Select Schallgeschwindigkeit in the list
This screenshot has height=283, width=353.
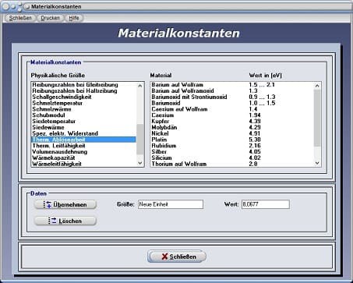coord(83,97)
